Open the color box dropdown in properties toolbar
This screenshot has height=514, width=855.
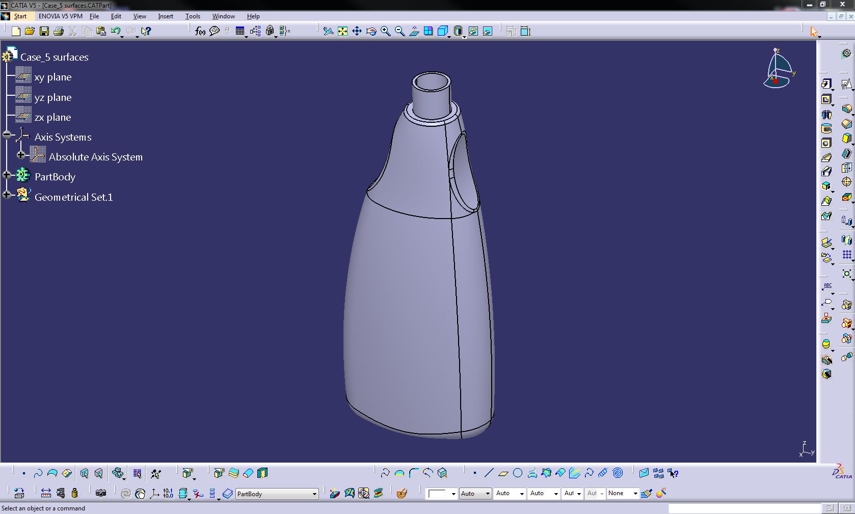[x=453, y=494]
